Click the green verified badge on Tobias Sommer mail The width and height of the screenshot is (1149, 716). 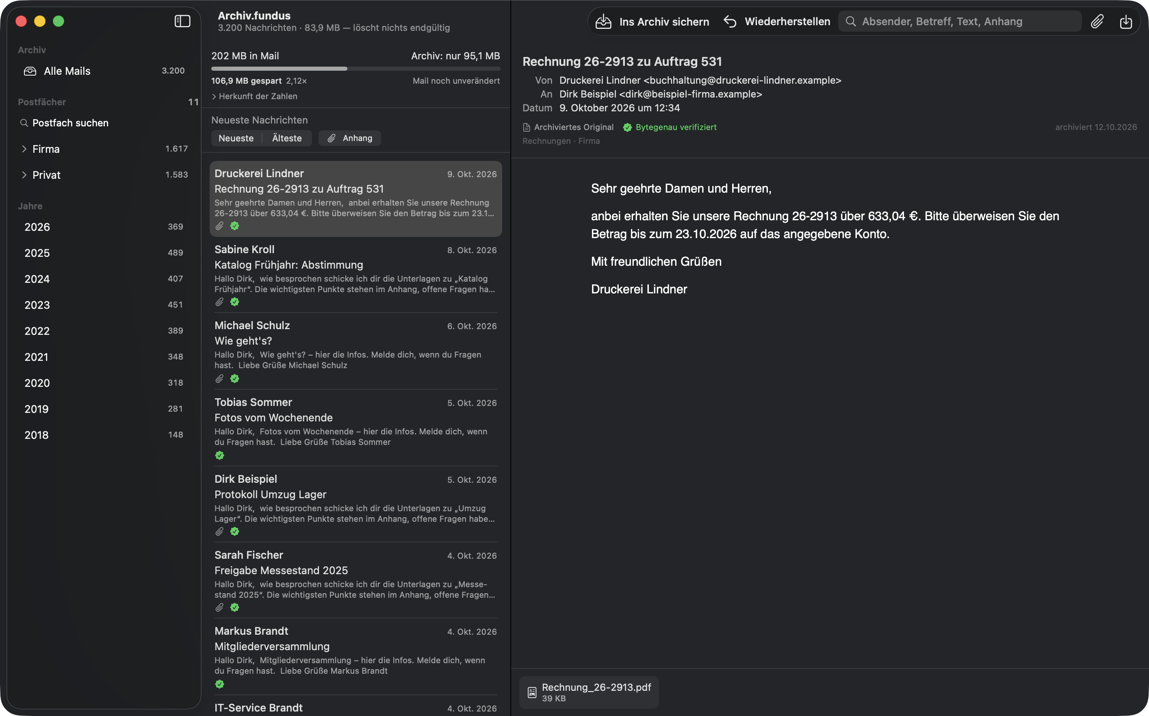click(x=219, y=456)
